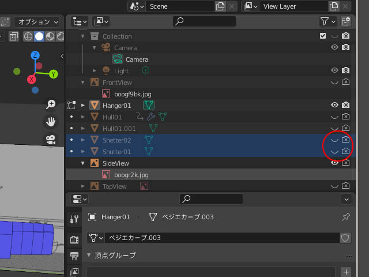Open the properties editor type dropdown

80,199
